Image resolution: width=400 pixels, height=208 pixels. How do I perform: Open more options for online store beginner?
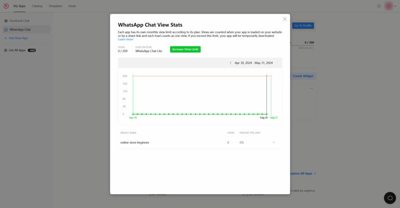273,142
